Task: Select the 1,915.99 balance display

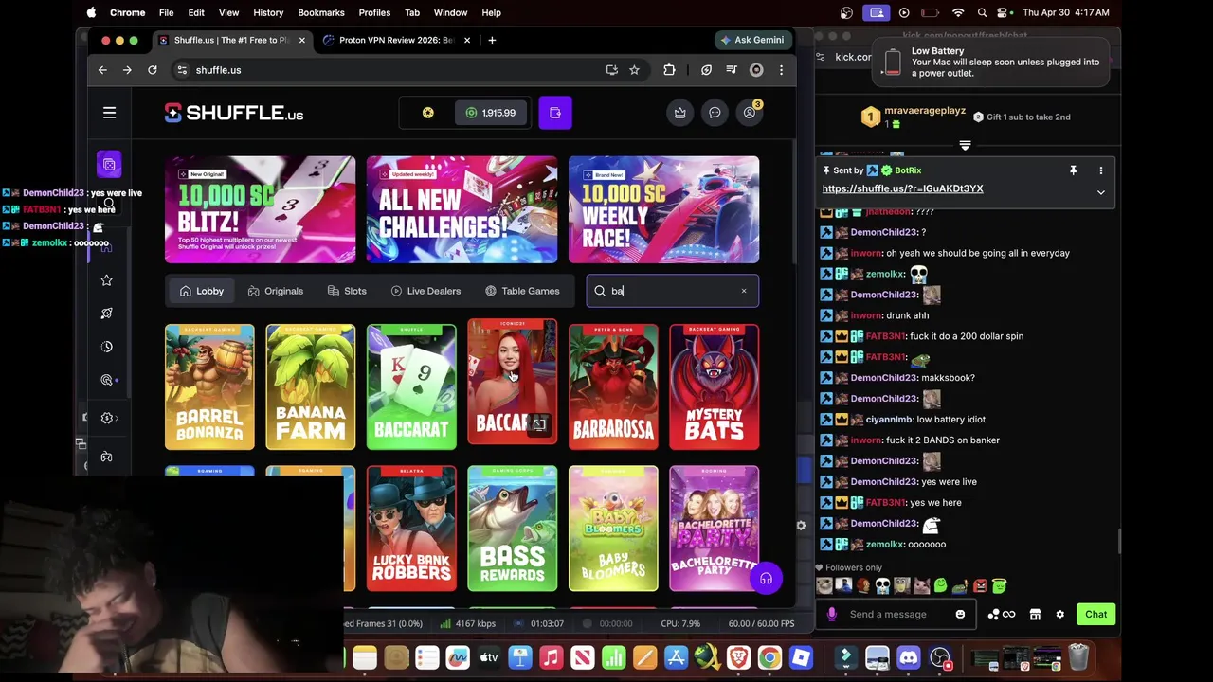Action: (491, 113)
